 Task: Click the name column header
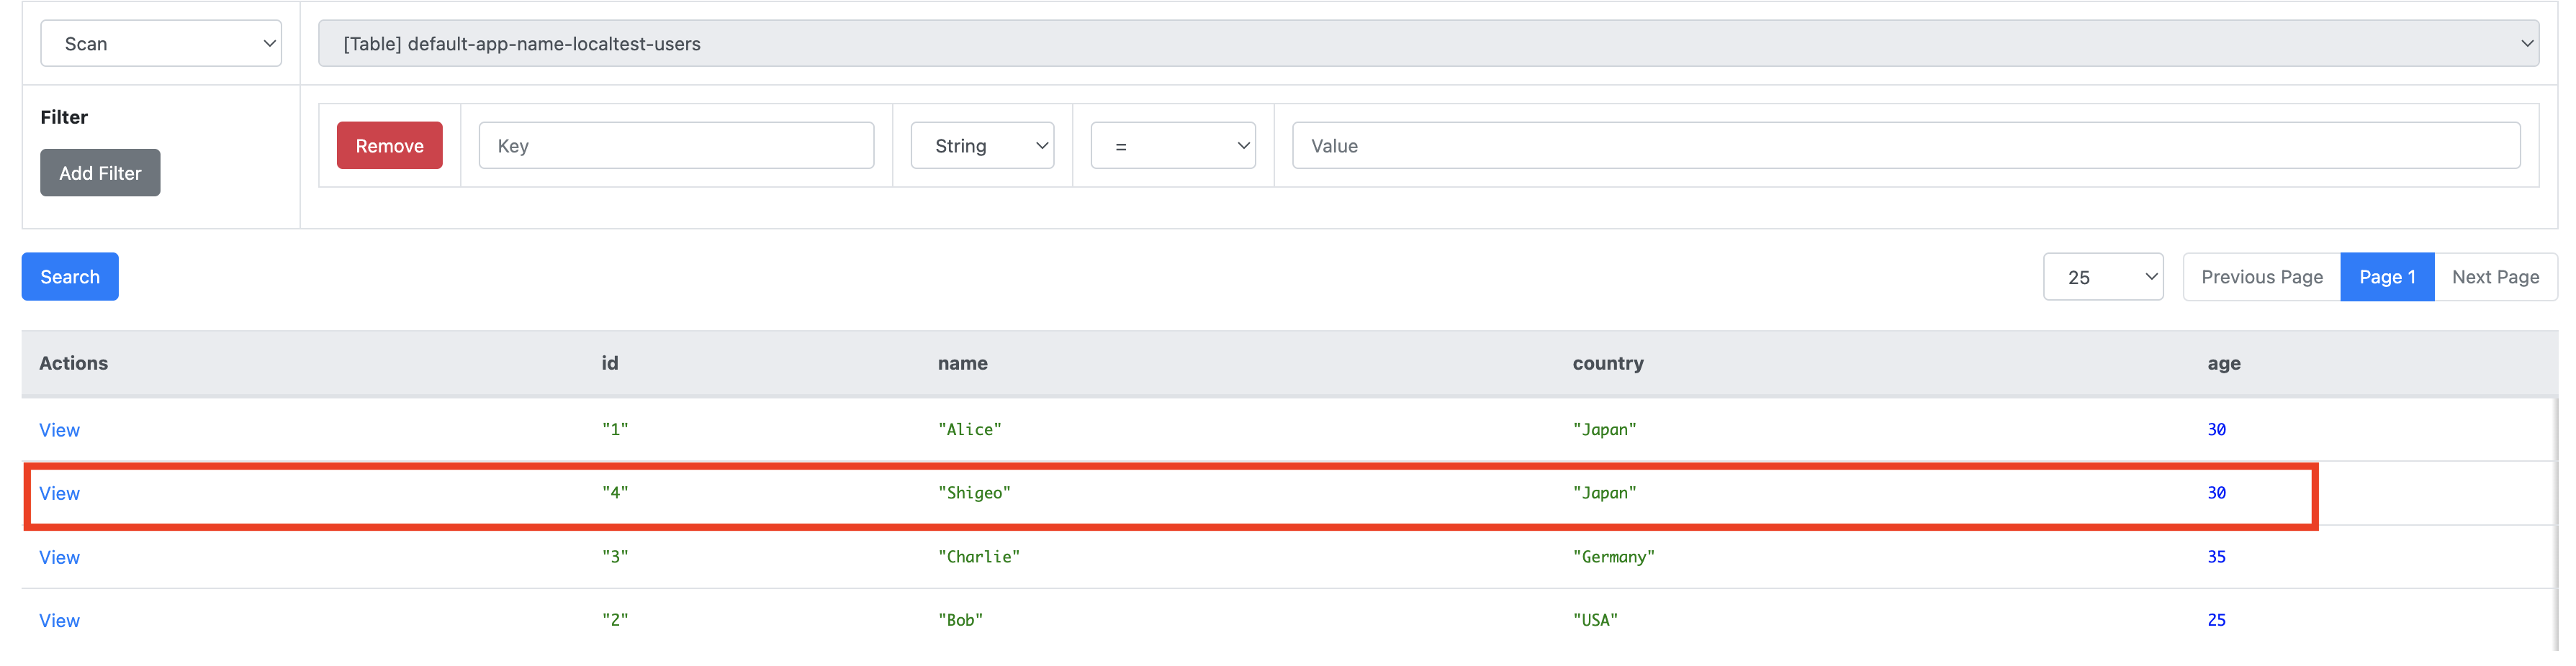[x=962, y=363]
